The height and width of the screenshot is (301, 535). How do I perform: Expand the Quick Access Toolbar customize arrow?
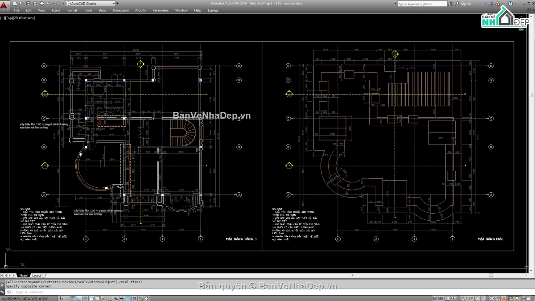click(118, 4)
